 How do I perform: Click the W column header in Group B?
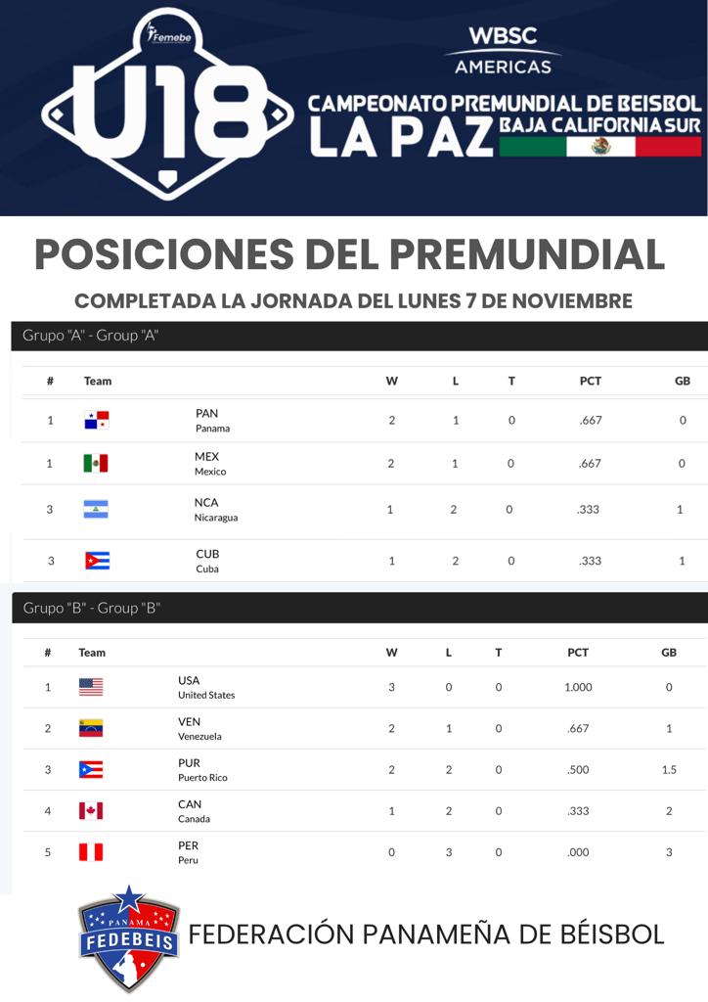(391, 653)
